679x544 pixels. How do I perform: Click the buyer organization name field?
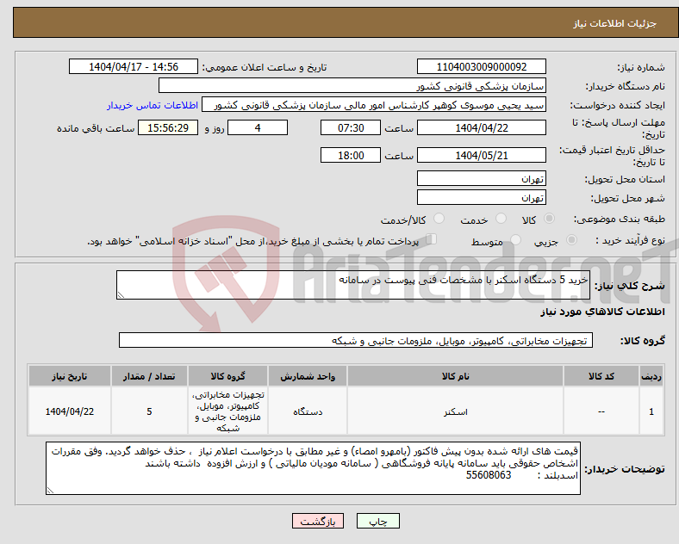[x=352, y=85]
